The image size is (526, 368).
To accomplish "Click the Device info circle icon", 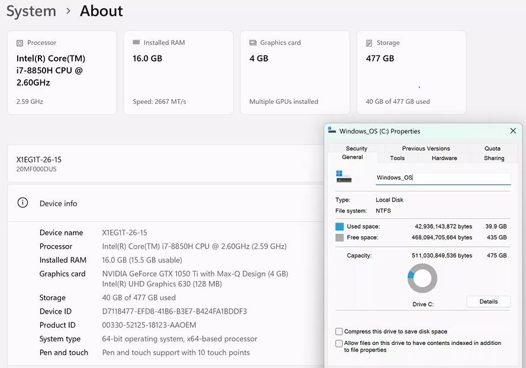I will pyautogui.click(x=23, y=203).
